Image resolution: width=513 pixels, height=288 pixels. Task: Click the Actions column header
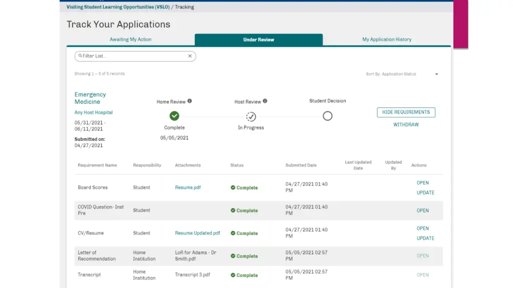pos(419,165)
